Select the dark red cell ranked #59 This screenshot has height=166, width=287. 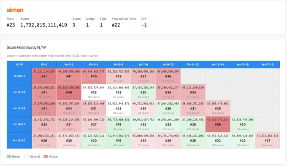[218, 124]
